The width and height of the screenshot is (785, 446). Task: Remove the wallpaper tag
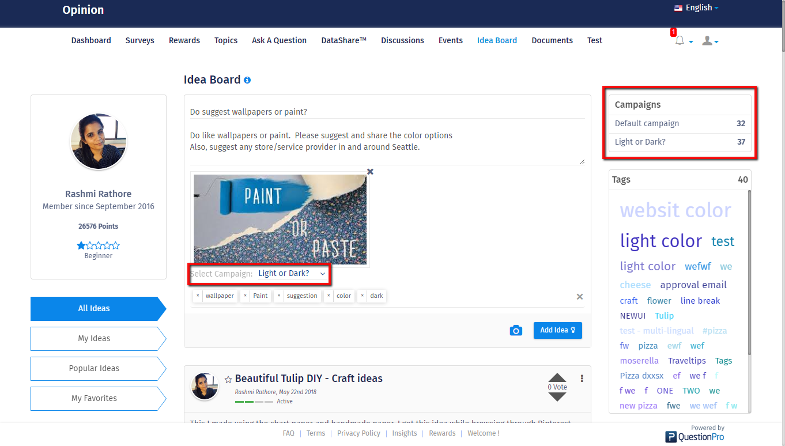coord(198,296)
